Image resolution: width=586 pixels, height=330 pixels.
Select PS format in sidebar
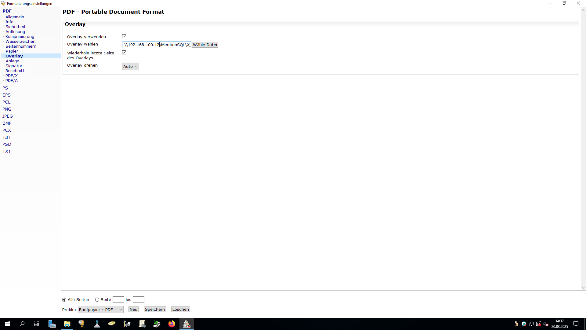(x=5, y=88)
